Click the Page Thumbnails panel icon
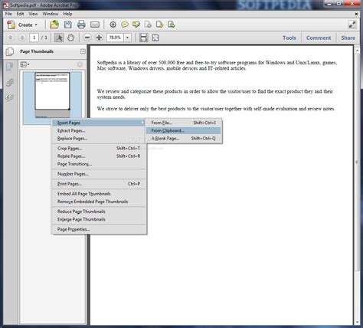This screenshot has width=363, height=328. pyautogui.click(x=10, y=51)
